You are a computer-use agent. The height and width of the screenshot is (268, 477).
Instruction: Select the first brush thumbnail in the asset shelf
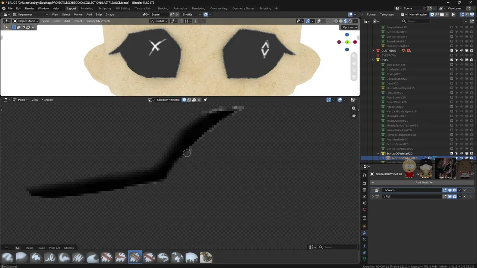(7, 257)
